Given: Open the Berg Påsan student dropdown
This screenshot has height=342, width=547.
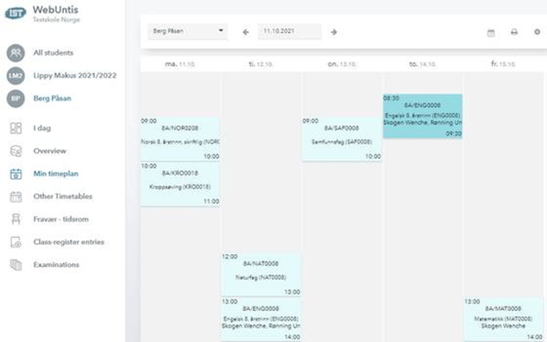Looking at the screenshot, I should [x=187, y=32].
